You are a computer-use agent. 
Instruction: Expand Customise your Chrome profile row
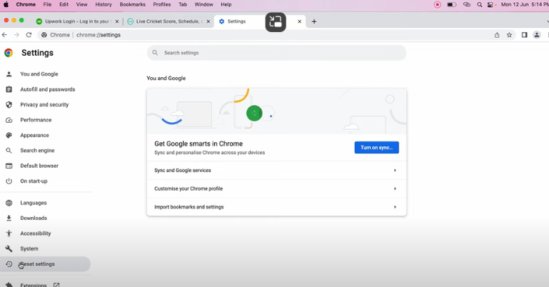point(276,188)
